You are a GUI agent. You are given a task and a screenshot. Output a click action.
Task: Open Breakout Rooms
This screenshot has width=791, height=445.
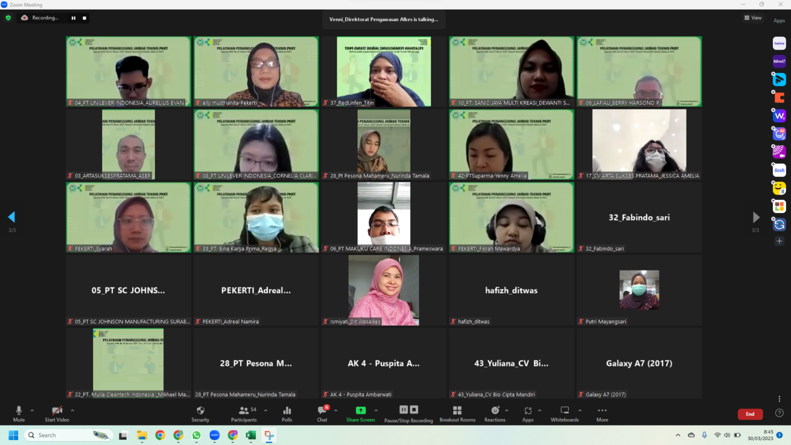[x=457, y=413]
